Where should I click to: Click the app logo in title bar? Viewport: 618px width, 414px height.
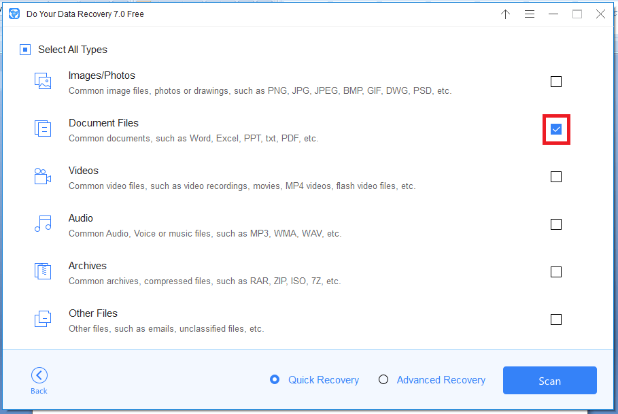(x=14, y=14)
